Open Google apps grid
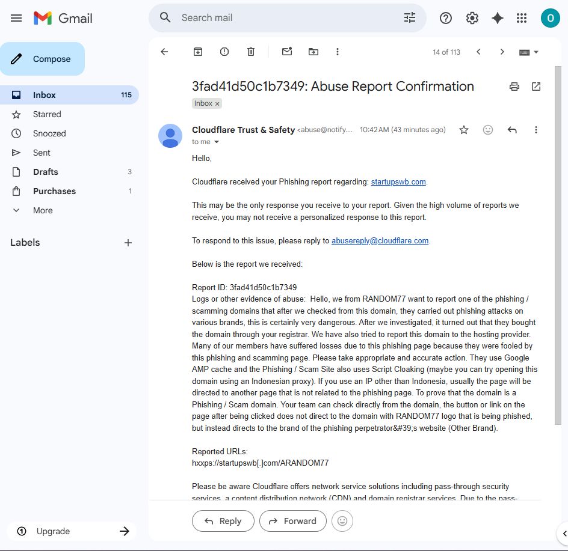The image size is (568, 551). (522, 18)
